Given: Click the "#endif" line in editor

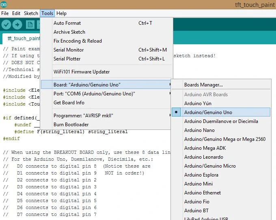Looking at the screenshot, I should 11,138.
